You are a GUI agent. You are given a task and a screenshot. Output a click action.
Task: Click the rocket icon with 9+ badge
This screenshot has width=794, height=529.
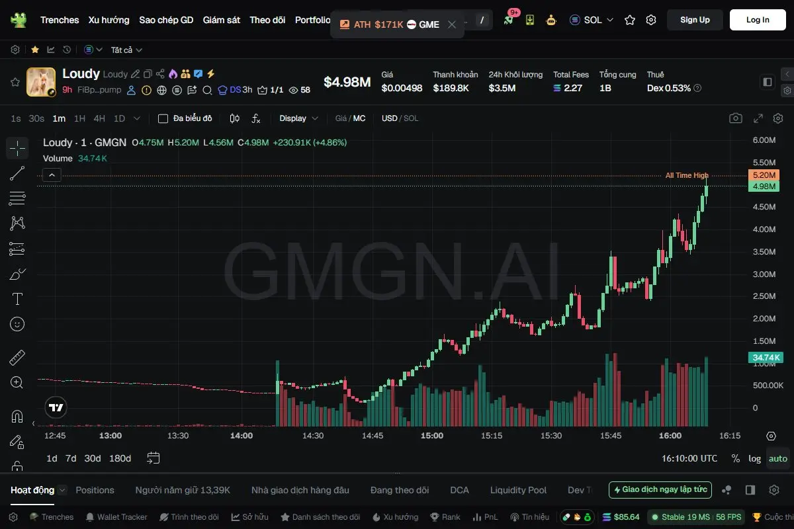point(508,20)
